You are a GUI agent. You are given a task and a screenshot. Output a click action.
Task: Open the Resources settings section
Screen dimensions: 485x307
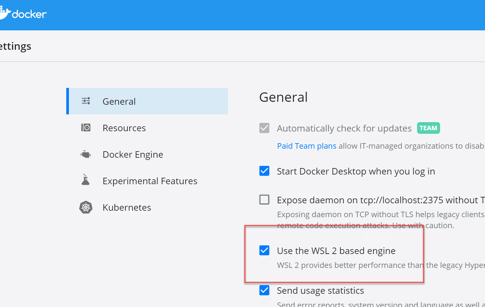coord(124,128)
